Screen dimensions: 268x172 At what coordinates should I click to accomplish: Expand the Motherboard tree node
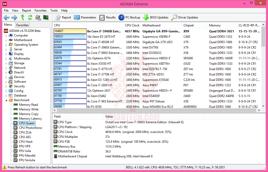coord(6,40)
